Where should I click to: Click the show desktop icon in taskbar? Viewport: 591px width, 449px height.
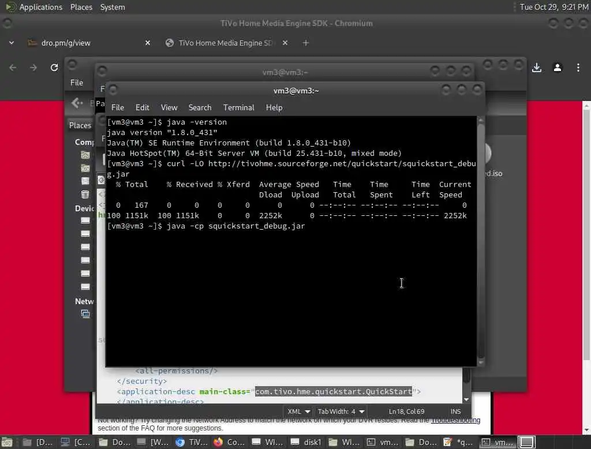(x=7, y=442)
